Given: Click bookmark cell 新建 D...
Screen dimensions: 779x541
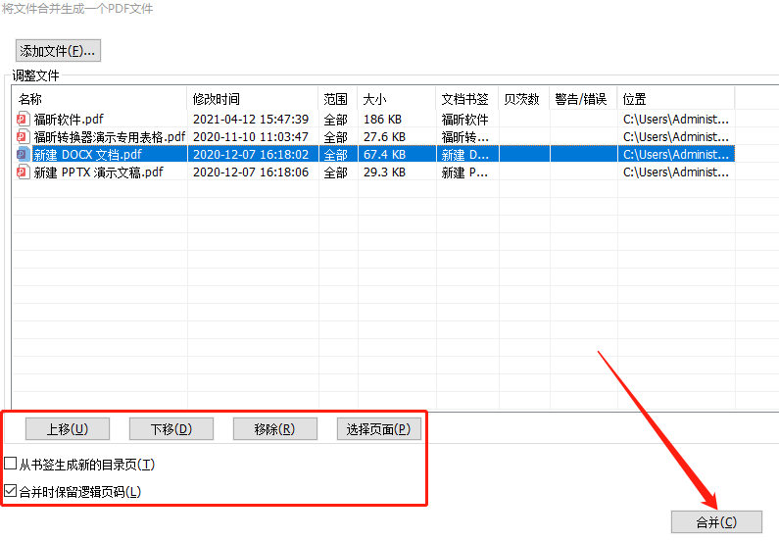Looking at the screenshot, I should [x=465, y=155].
